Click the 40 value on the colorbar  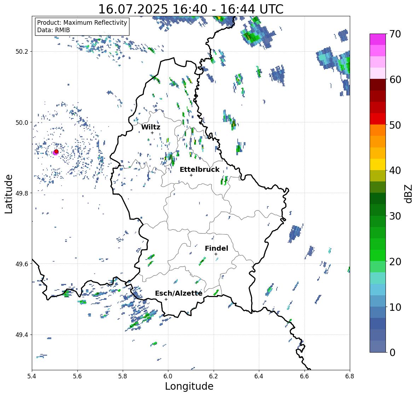(x=395, y=170)
